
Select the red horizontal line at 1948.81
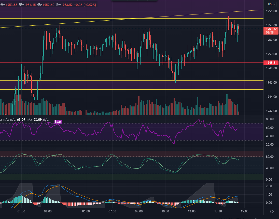132,63
